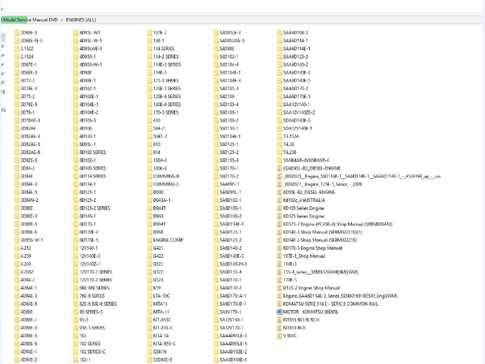
Task: Click the folder icon for YANMAR-4YANMAR-4
Action: [280, 160]
